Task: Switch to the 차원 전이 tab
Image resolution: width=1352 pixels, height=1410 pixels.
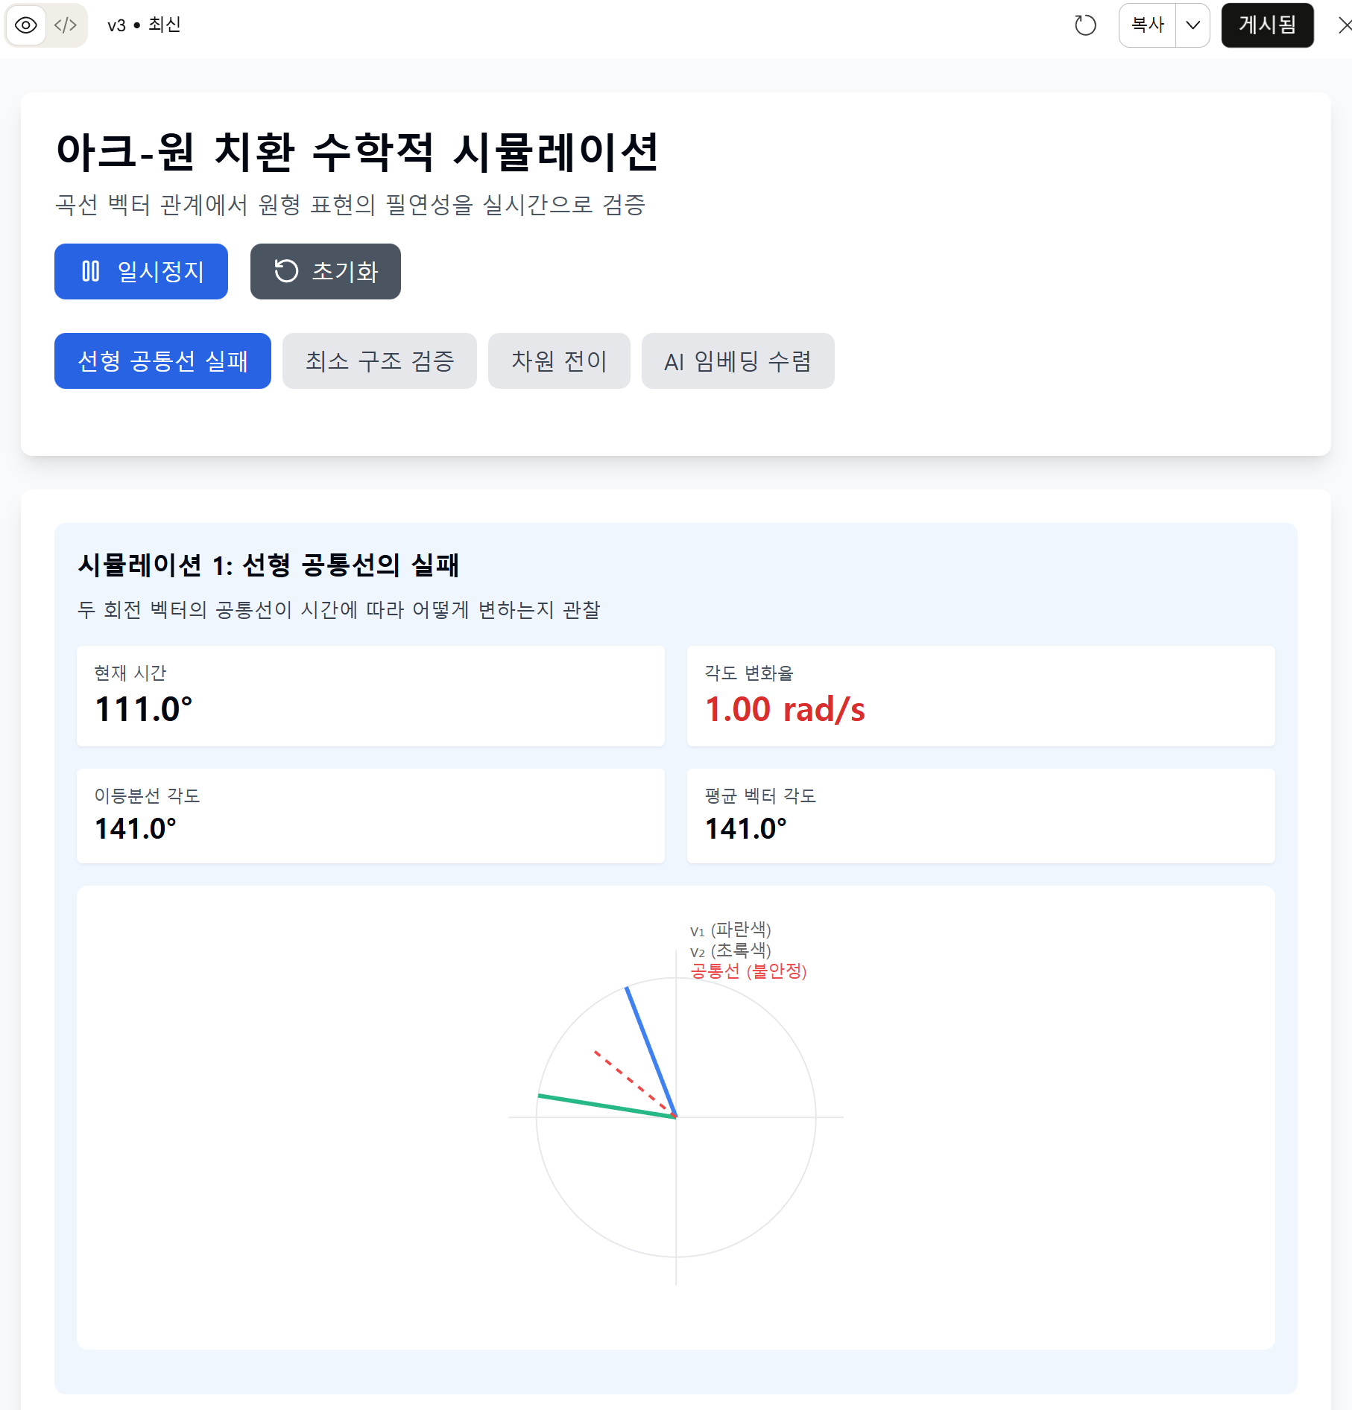Action: pyautogui.click(x=559, y=361)
